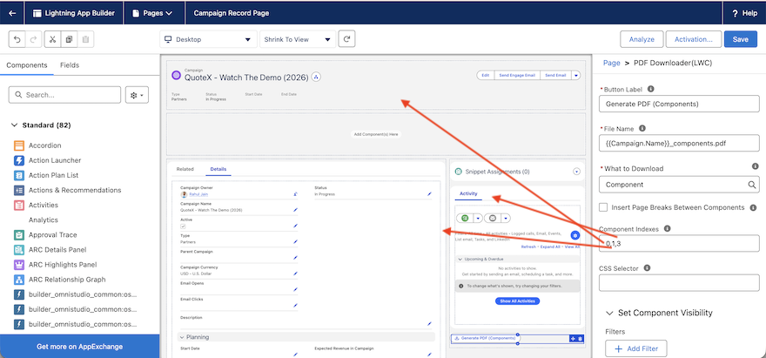Viewport: 766px width, 358px height.
Task: Open the component list settings gear
Action: [x=137, y=95]
